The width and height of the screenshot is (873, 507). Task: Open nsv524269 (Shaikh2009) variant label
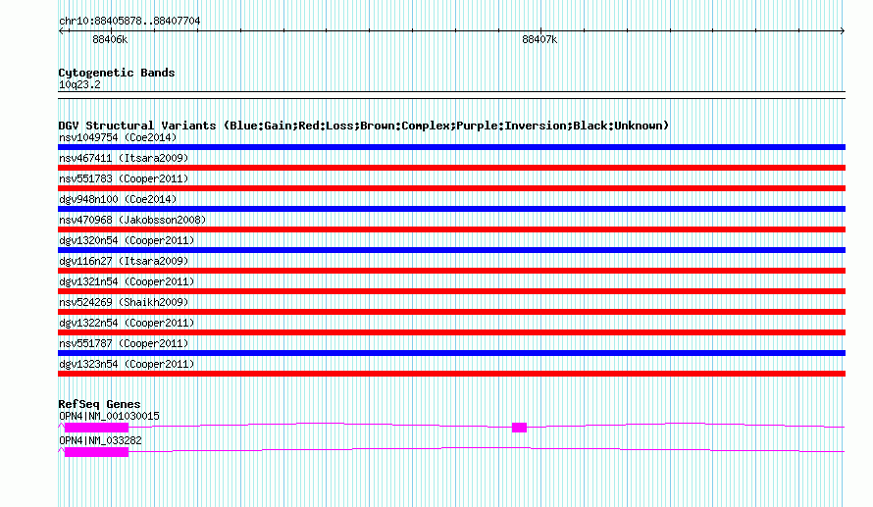[x=124, y=302]
